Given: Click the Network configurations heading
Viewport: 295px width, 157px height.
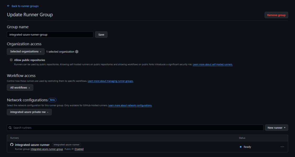Looking at the screenshot, I should pos(27,100).
